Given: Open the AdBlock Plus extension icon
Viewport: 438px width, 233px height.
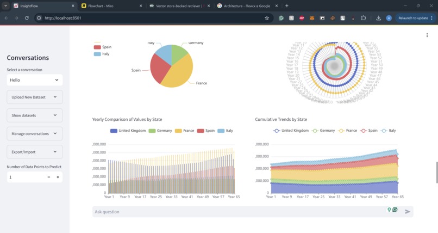Looking at the screenshot, I should click(302, 18).
